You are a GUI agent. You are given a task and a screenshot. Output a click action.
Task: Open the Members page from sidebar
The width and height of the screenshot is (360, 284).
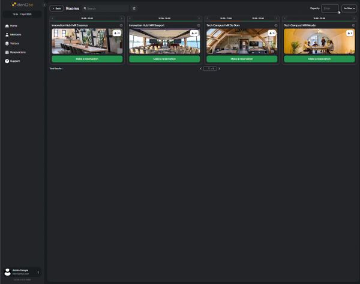point(15,35)
